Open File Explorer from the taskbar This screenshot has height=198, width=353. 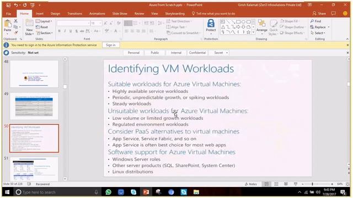click(196, 192)
